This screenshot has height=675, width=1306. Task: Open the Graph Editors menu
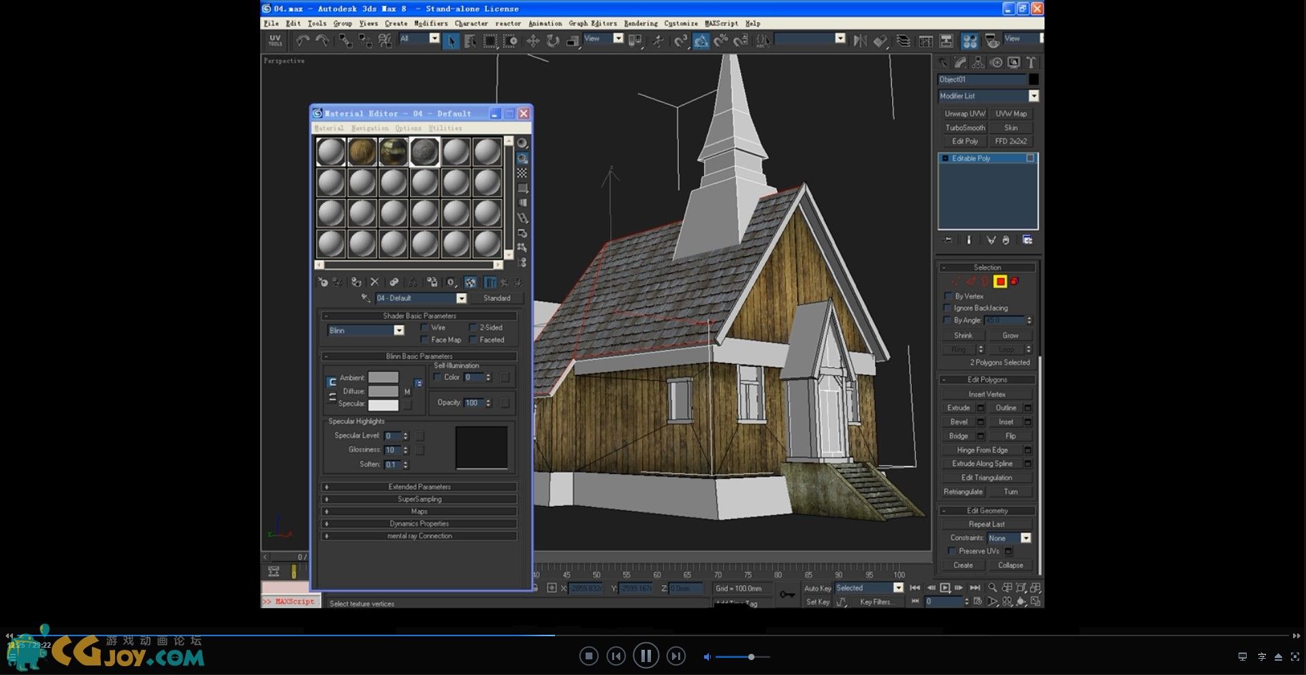(x=592, y=23)
